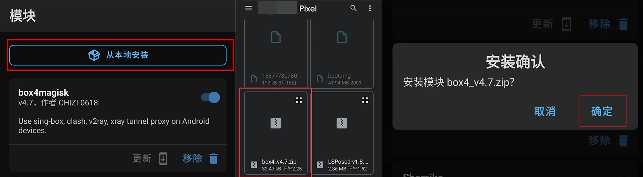643x177 pixels.
Task: Open the three-dot overflow menu
Action: coord(370,8)
